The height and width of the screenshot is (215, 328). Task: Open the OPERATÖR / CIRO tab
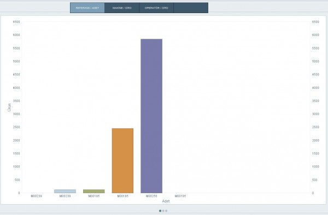tap(156, 8)
